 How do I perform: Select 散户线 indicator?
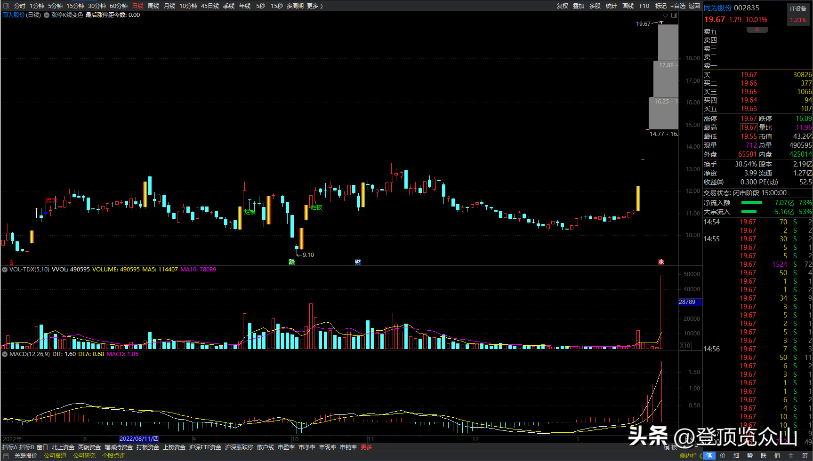pyautogui.click(x=266, y=447)
